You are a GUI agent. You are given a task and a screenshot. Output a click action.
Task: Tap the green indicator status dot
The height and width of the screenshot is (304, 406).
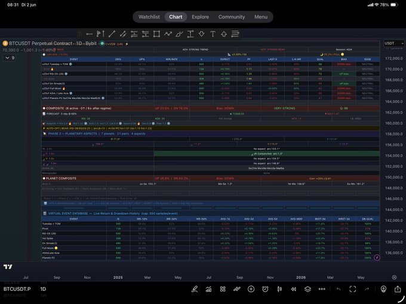click(x=102, y=44)
